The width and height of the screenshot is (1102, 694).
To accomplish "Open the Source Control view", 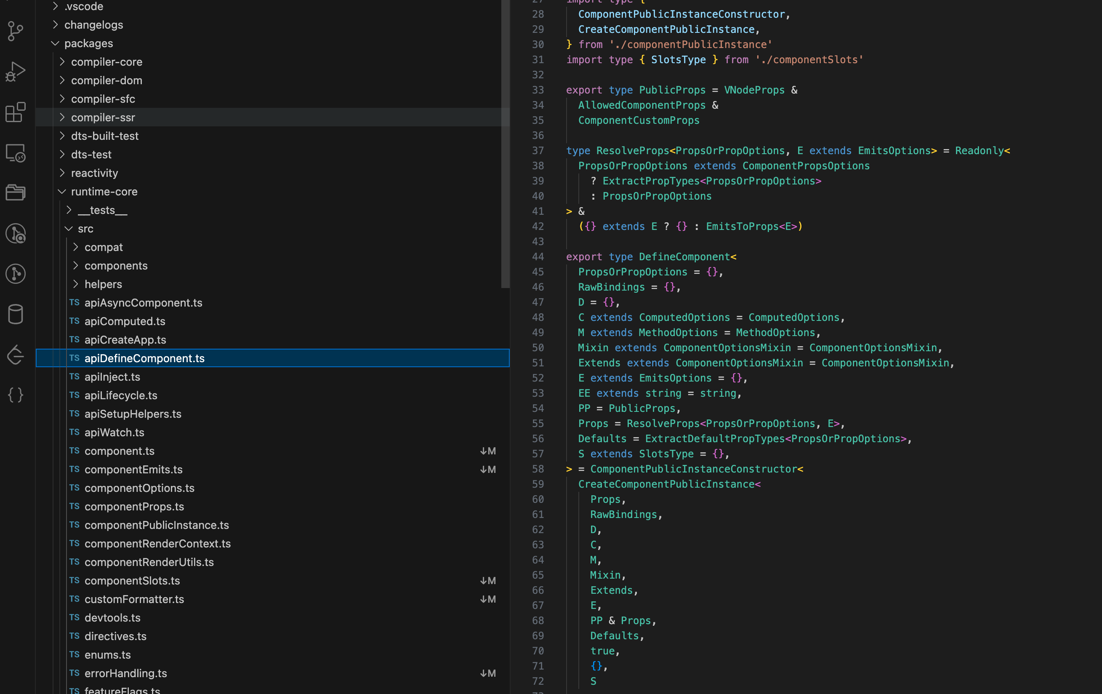I will click(16, 31).
